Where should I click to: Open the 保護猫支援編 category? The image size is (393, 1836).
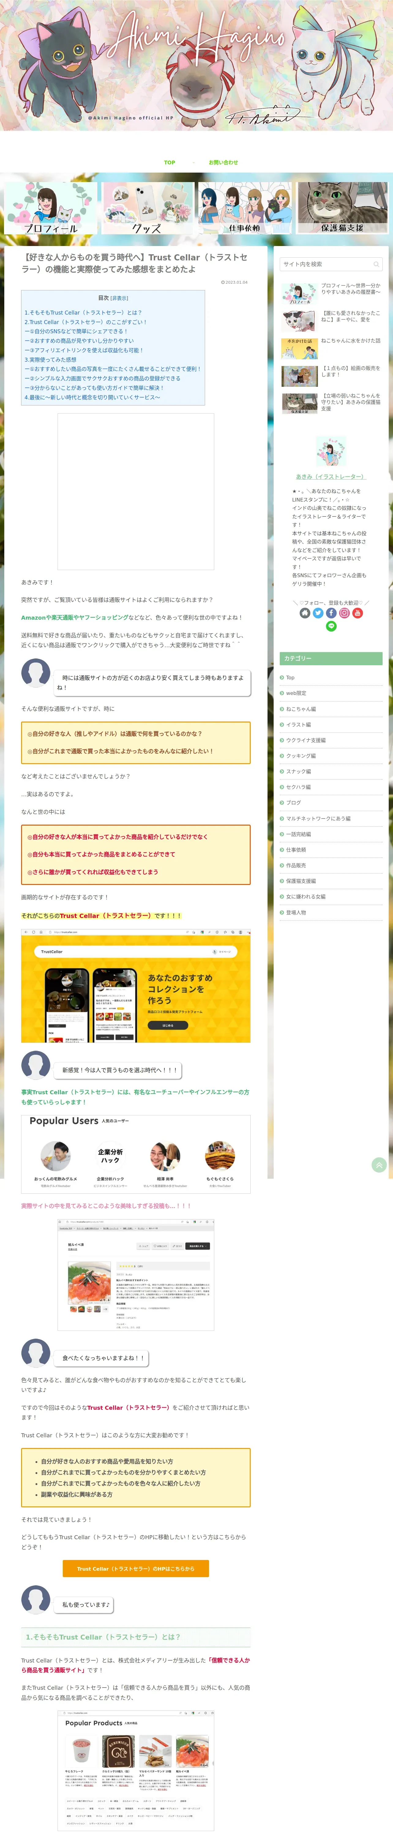pos(331,882)
